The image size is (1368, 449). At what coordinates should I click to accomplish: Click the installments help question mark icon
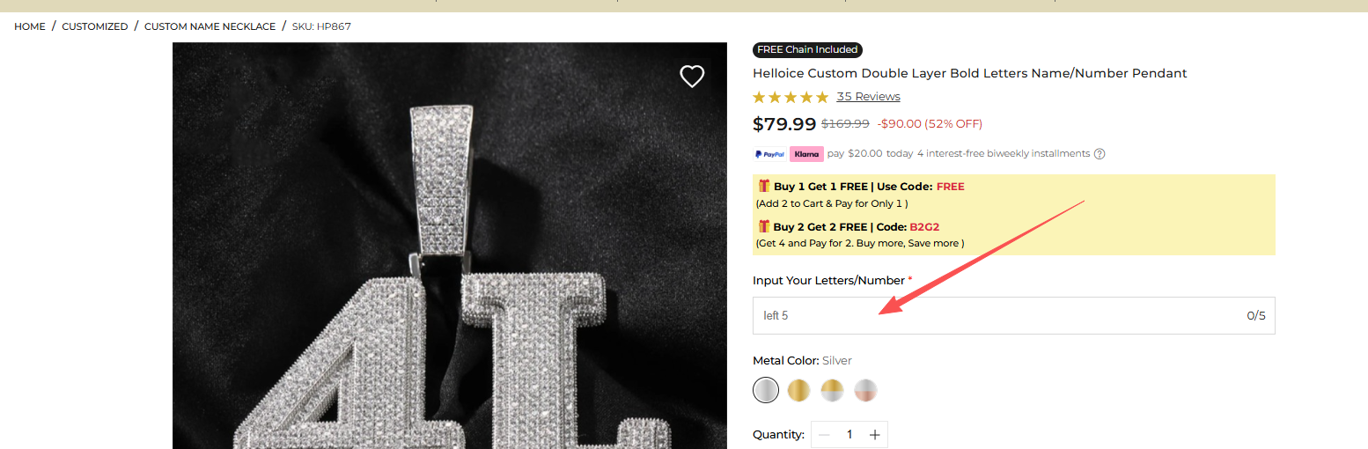1099,154
